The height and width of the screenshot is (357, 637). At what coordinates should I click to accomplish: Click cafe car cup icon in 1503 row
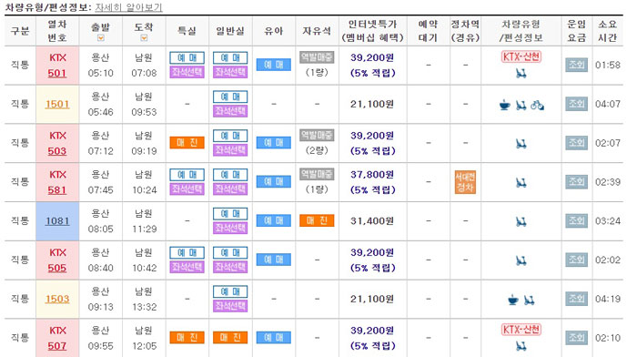coord(513,300)
